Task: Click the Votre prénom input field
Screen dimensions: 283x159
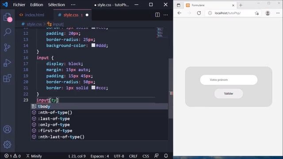Action: 229,79
